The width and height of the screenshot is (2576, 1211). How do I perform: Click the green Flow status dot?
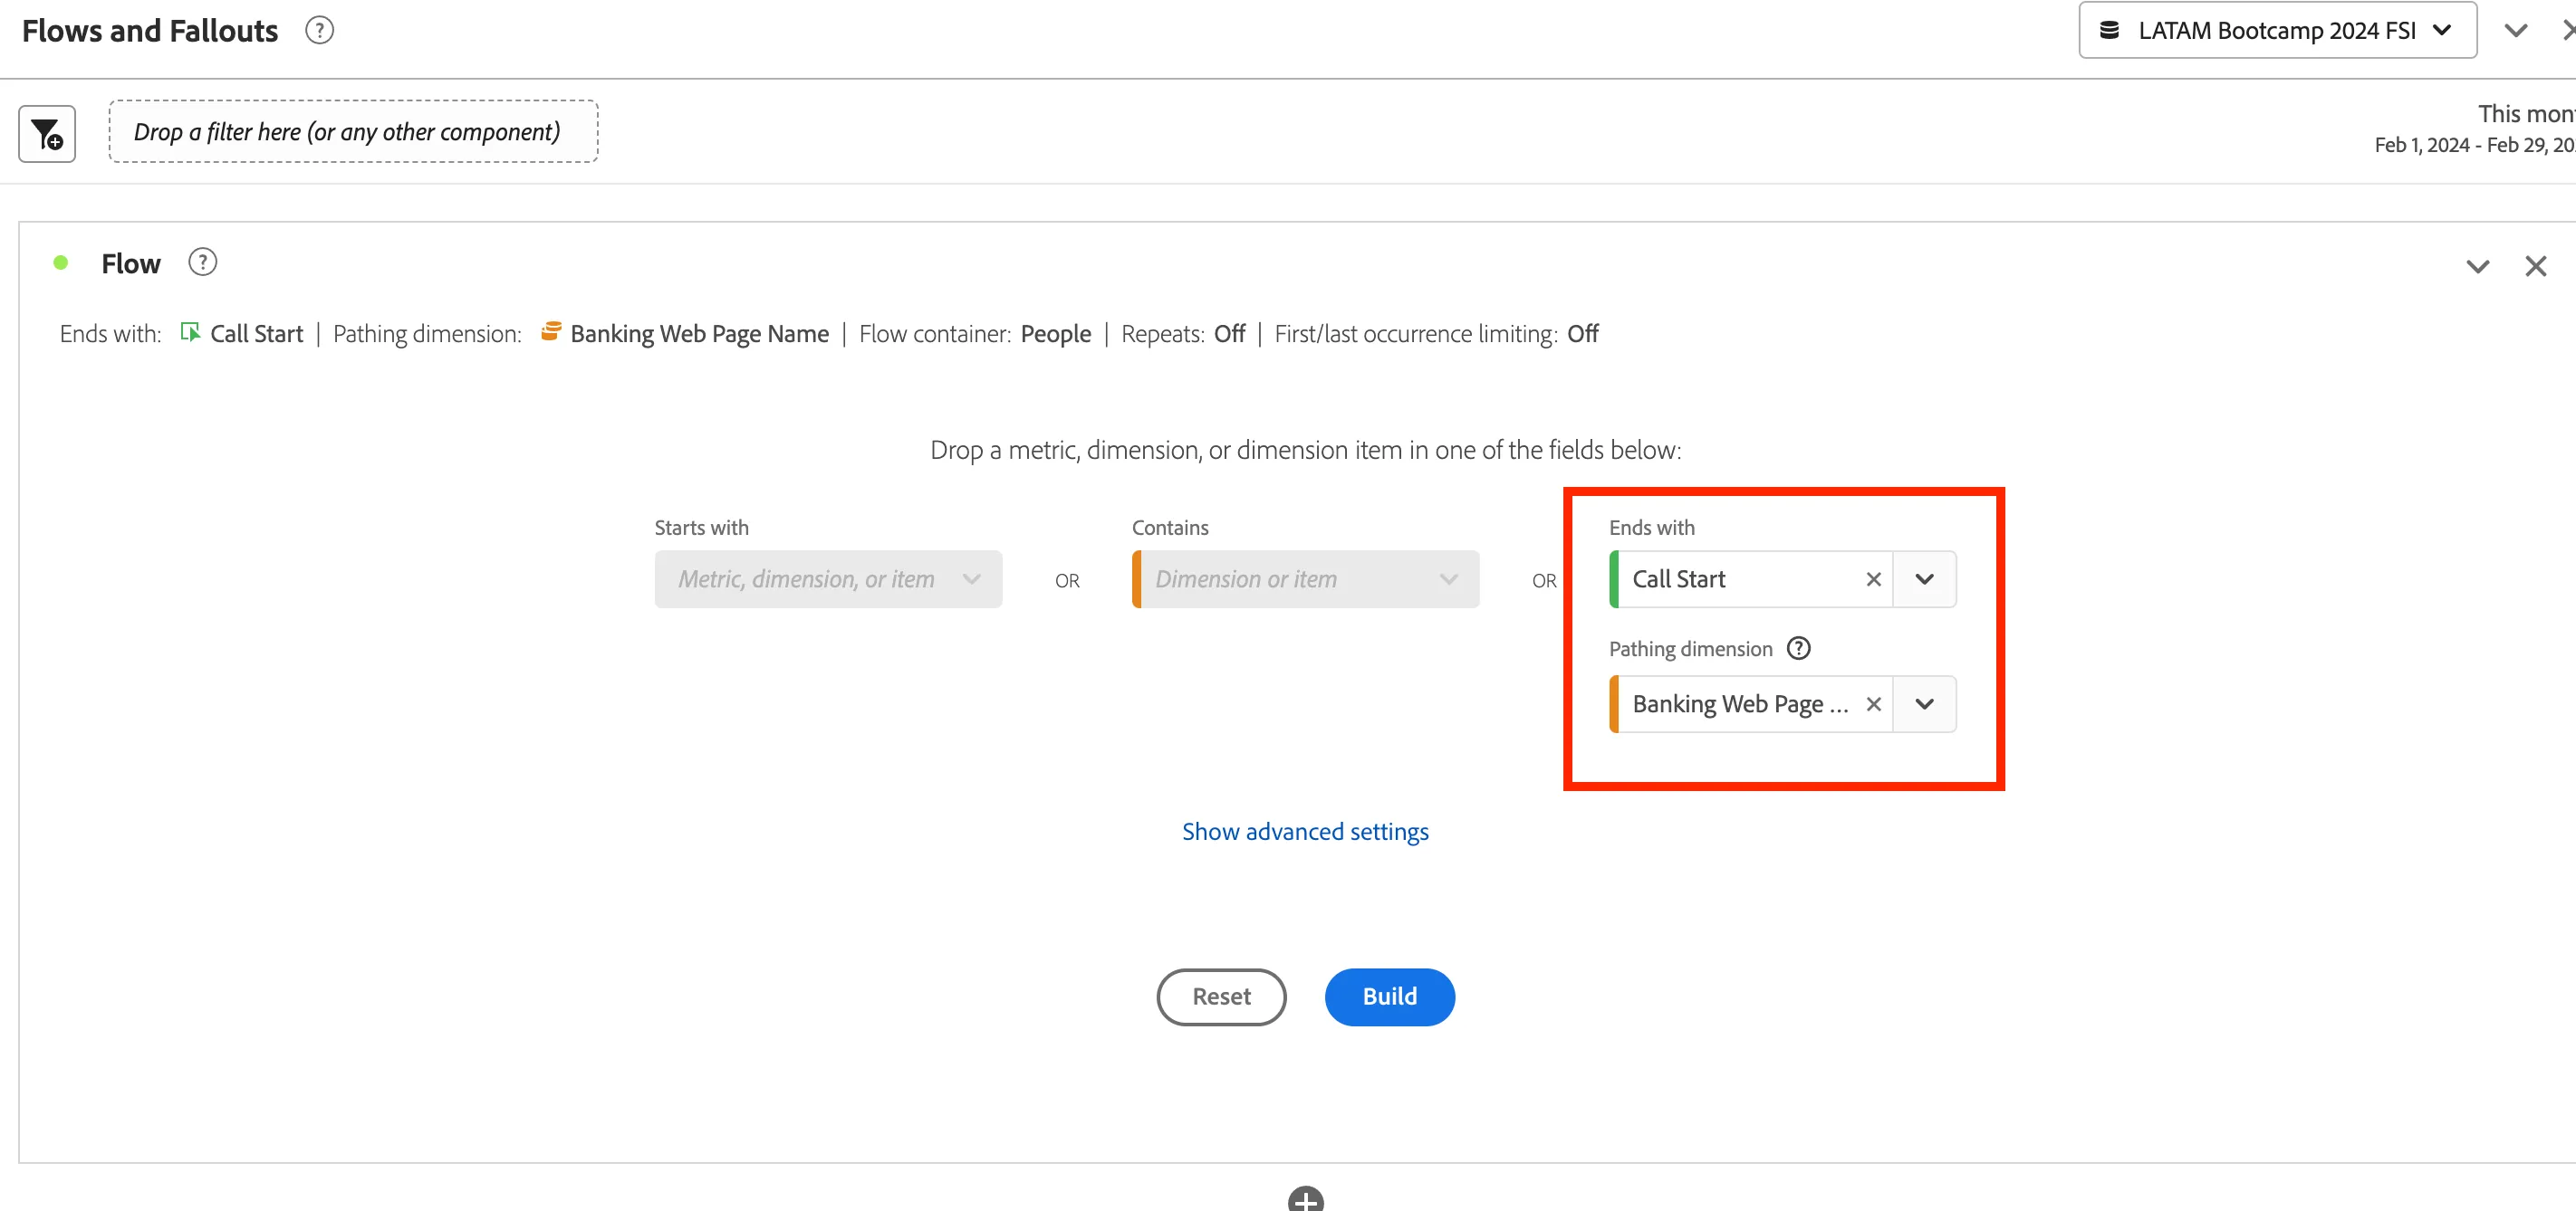pyautogui.click(x=61, y=262)
